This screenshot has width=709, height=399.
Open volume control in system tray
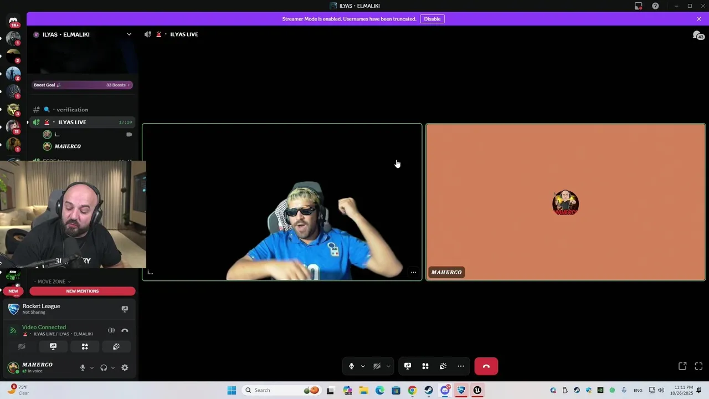pyautogui.click(x=661, y=390)
